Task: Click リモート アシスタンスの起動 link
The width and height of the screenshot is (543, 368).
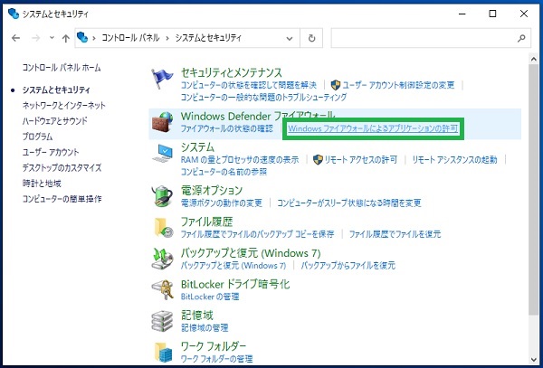Action: tap(454, 160)
